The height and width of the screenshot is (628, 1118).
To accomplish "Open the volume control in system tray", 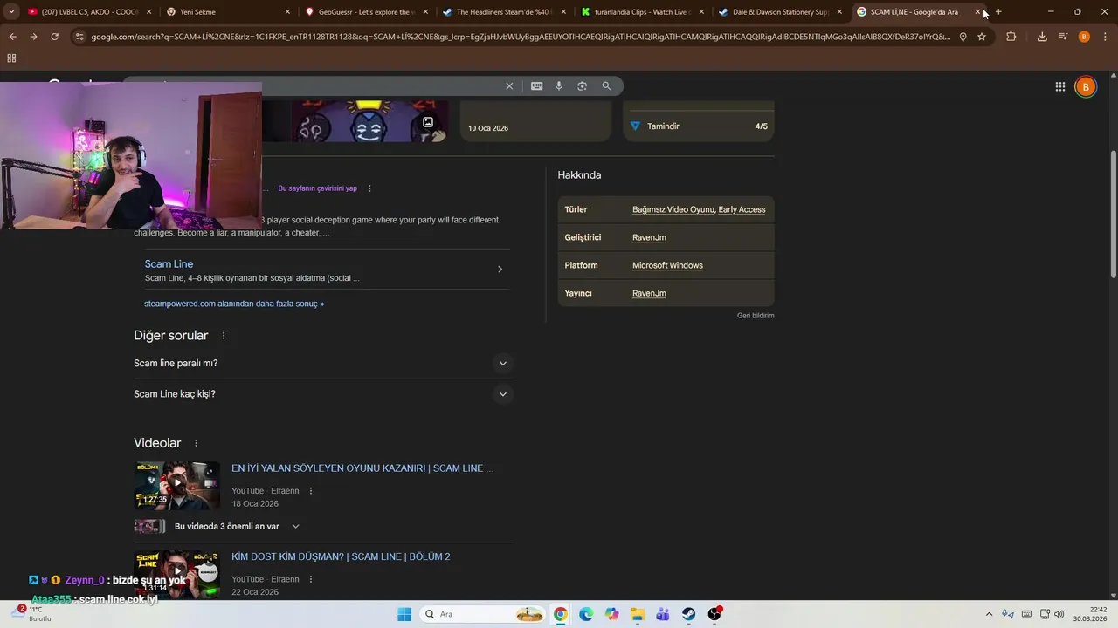I will (x=1059, y=614).
